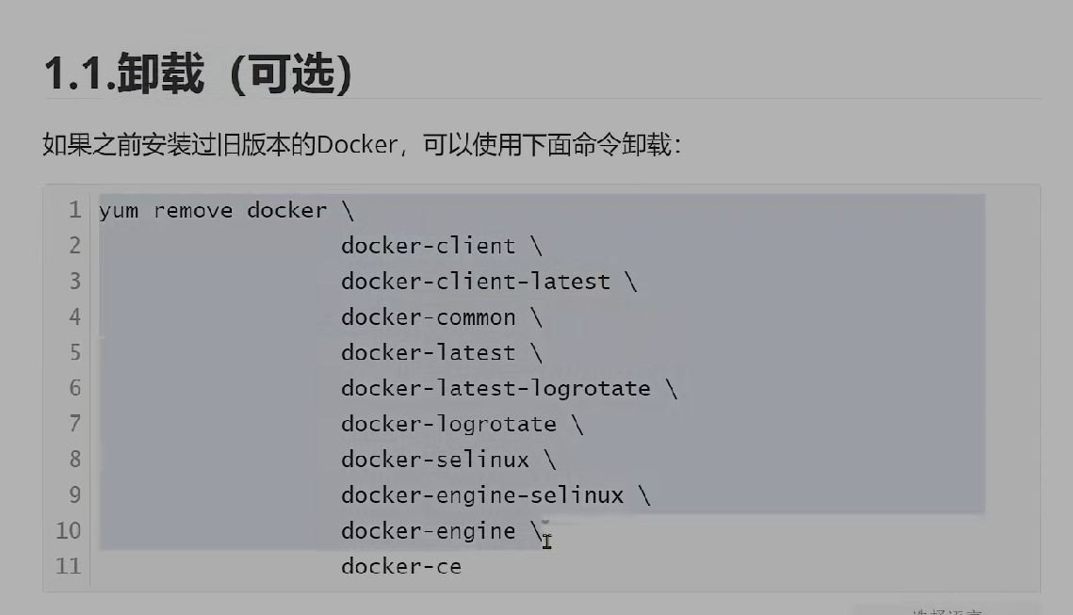Click the "docker-ce" text on last line

coord(400,566)
